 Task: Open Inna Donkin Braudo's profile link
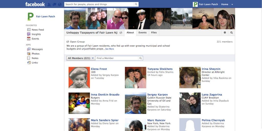[105, 95]
